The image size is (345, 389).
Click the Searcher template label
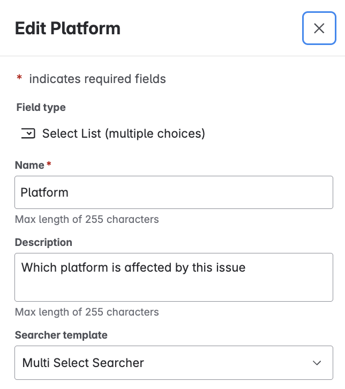[61, 335]
